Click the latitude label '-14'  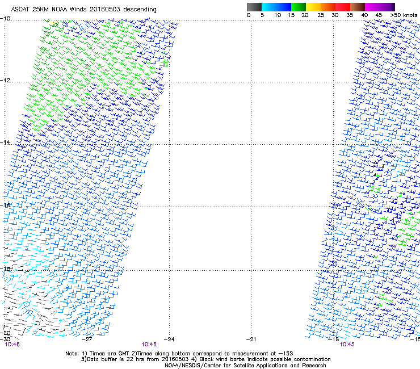[5, 142]
